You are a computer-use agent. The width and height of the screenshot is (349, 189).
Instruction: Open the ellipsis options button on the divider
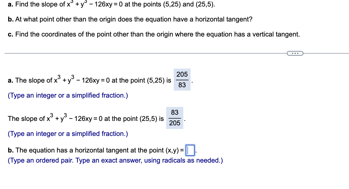click(295, 53)
